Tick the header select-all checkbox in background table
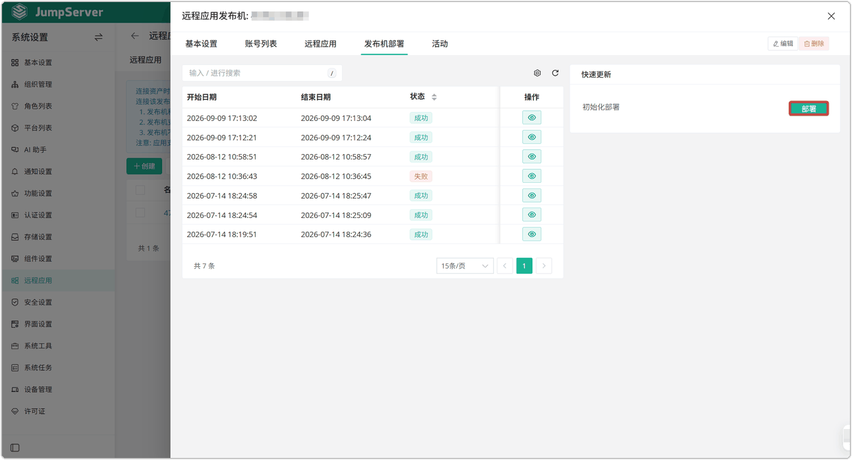The width and height of the screenshot is (852, 460). point(140,190)
